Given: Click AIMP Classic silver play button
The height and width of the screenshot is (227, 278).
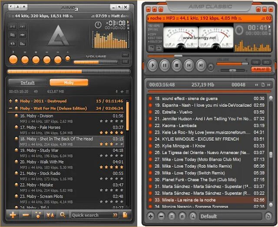Looking at the screenshot, I should tap(152, 65).
